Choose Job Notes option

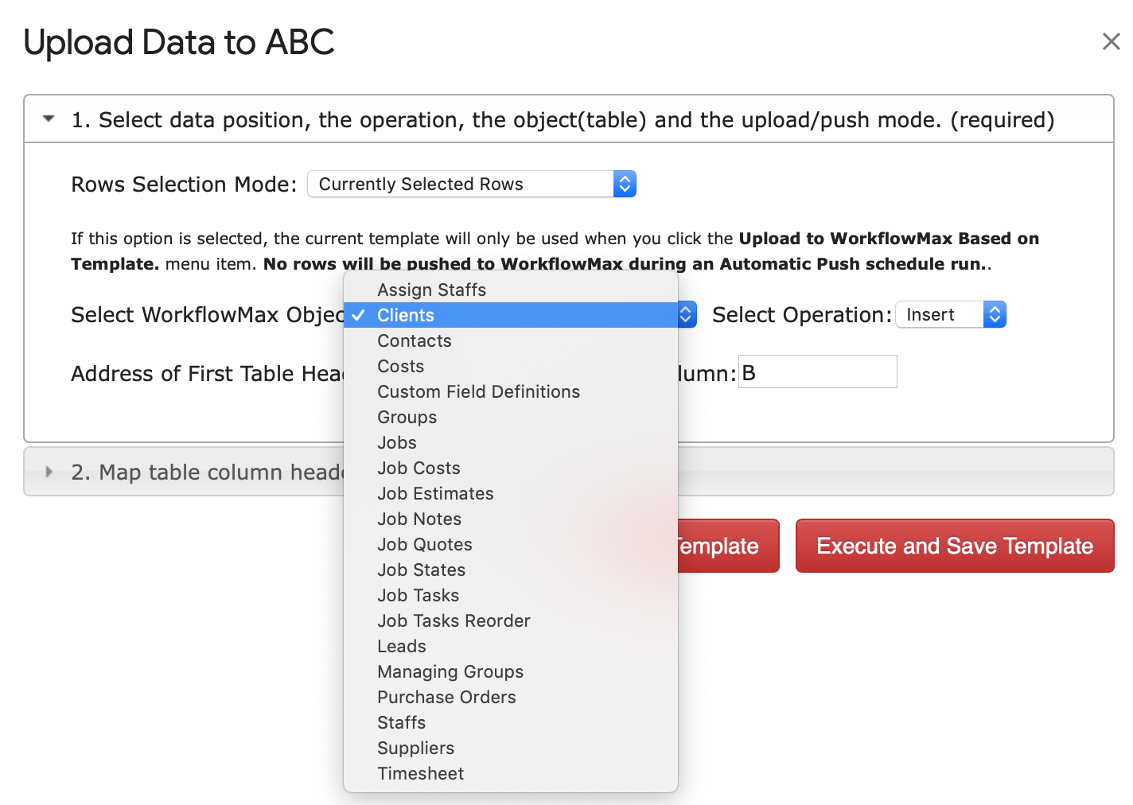click(511, 519)
